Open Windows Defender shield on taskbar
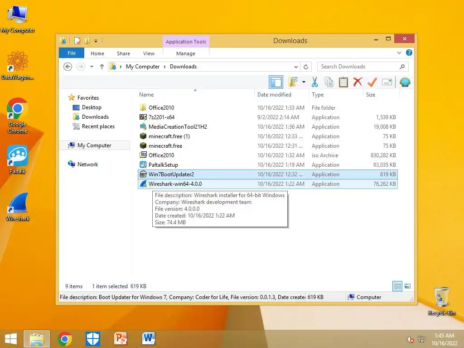The height and width of the screenshot is (348, 464). (92, 339)
